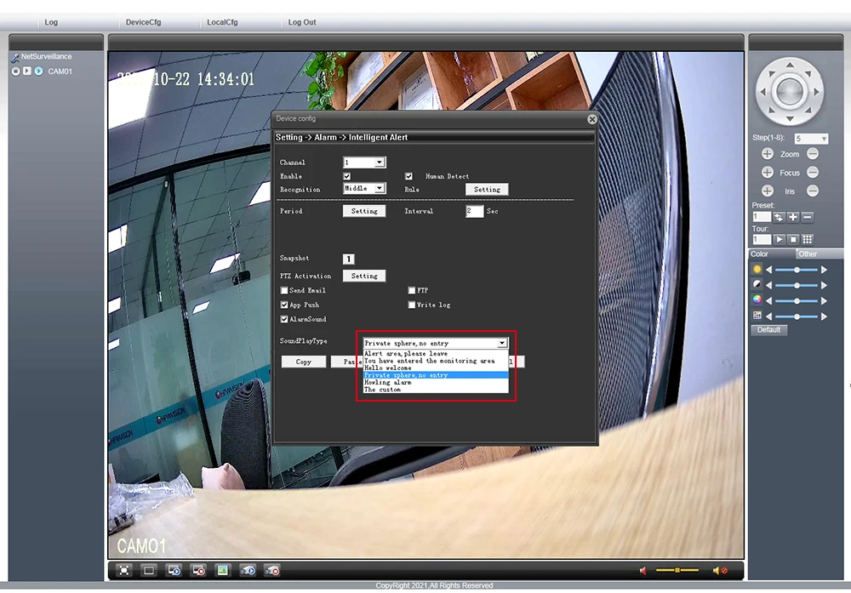Viewport: 851px width, 593px height.
Task: Uncheck the App Push checkbox
Action: coord(284,305)
